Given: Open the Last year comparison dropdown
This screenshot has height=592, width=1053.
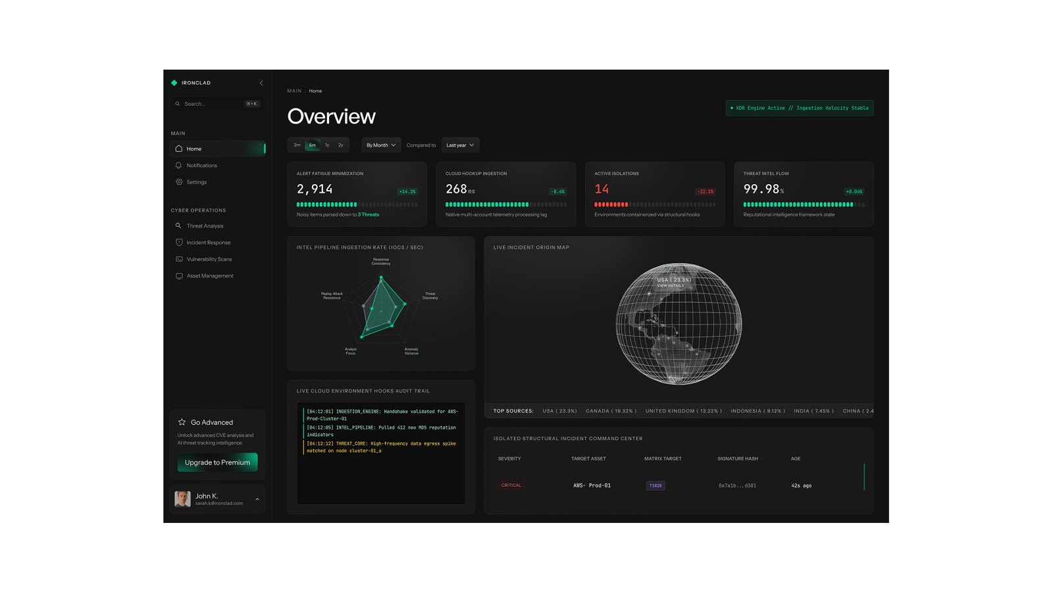Looking at the screenshot, I should (x=460, y=145).
